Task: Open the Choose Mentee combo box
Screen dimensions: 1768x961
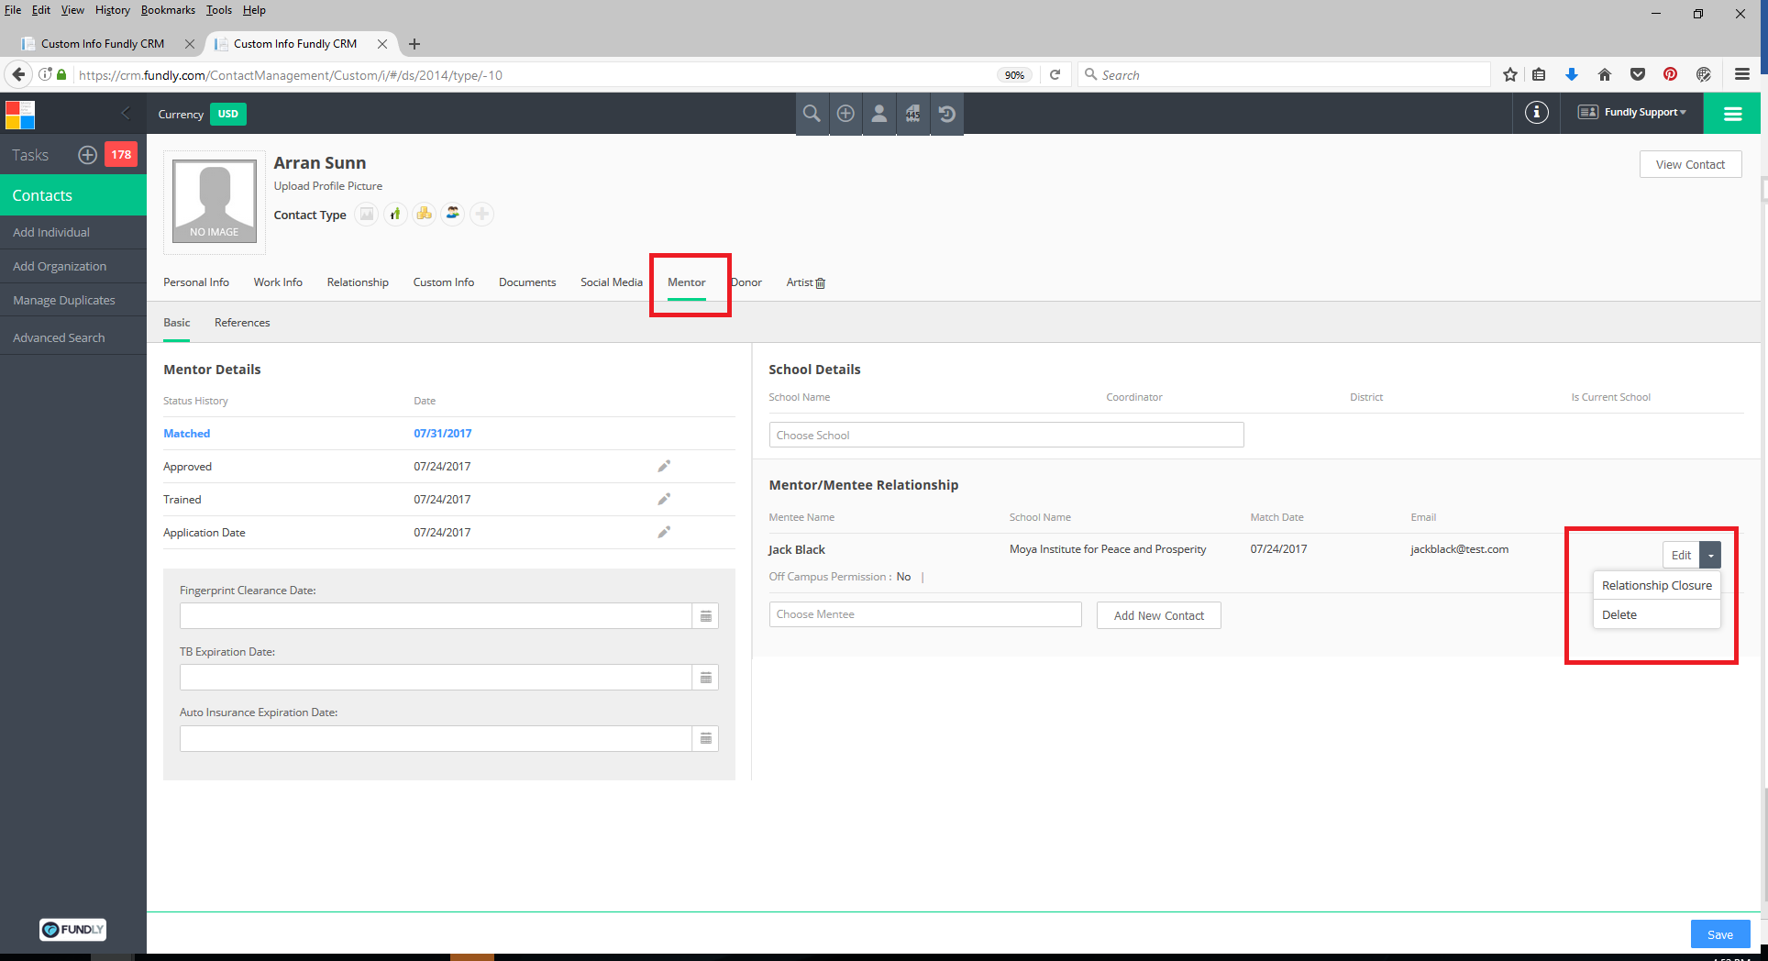Action: 925,614
